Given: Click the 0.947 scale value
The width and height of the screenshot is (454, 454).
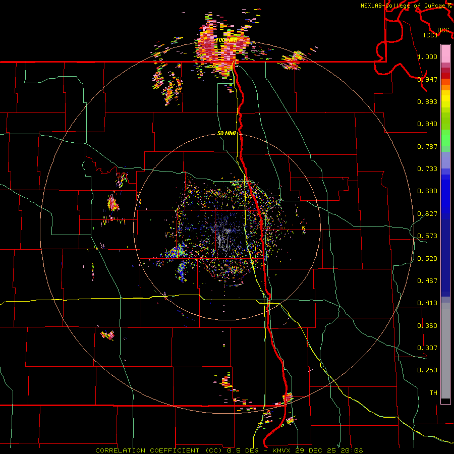Looking at the screenshot, I should [x=427, y=79].
